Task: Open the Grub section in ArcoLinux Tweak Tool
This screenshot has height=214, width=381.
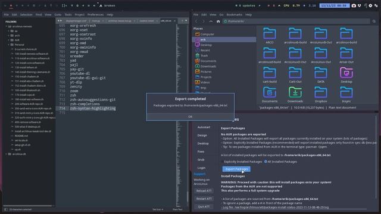Action: (x=201, y=160)
